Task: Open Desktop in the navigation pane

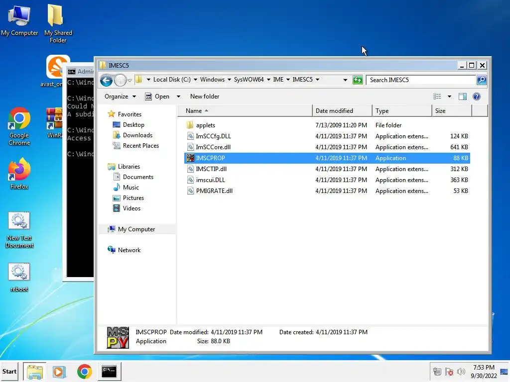Action: 133,125
